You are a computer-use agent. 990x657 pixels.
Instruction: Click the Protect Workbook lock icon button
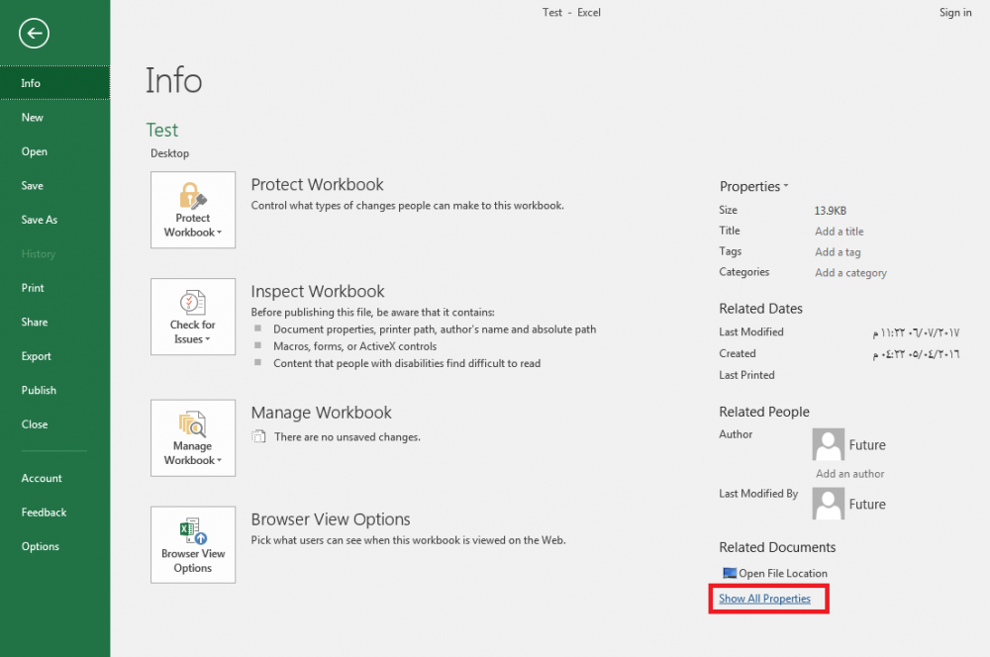193,210
